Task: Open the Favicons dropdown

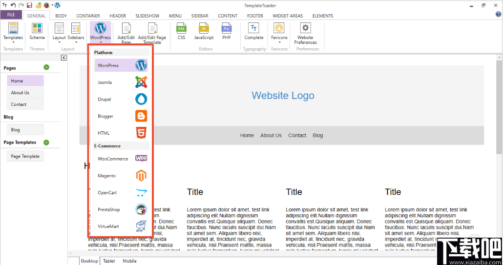Action: click(279, 33)
